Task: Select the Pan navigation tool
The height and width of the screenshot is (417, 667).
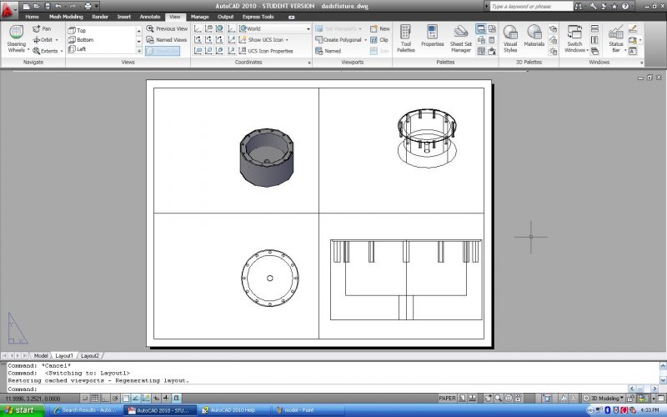Action: coord(42,28)
